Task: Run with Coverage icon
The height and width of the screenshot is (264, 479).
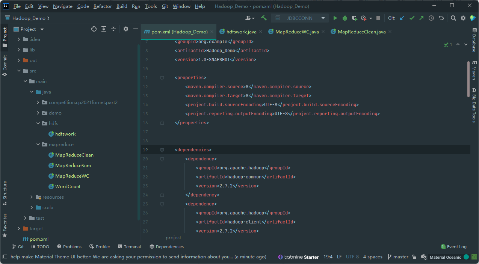Action: (354, 18)
